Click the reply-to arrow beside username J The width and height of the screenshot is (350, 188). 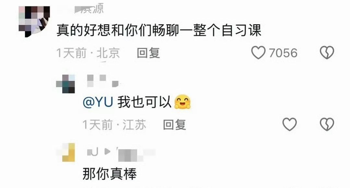(107, 152)
